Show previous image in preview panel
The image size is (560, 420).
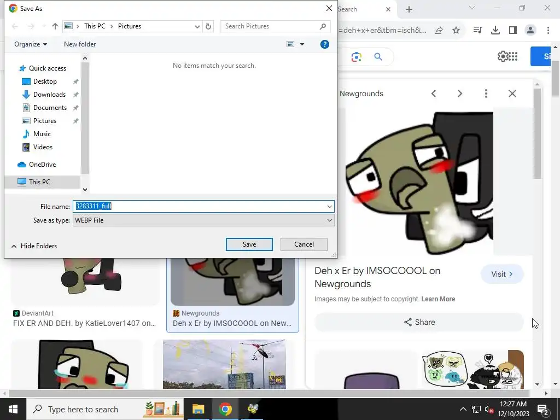[x=434, y=94]
